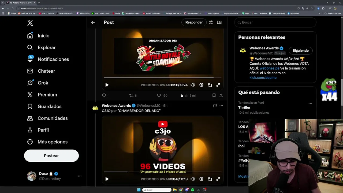Mute the c3jo video
This screenshot has width=343, height=193.
point(193,179)
